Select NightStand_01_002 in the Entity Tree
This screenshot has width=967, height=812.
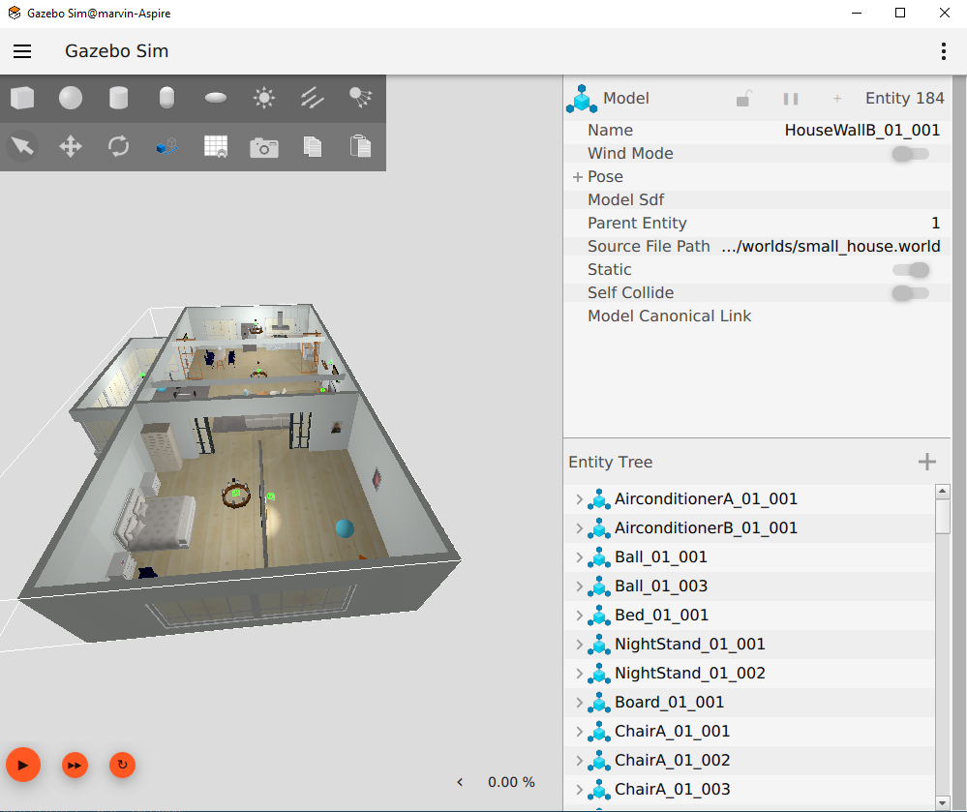[689, 674]
